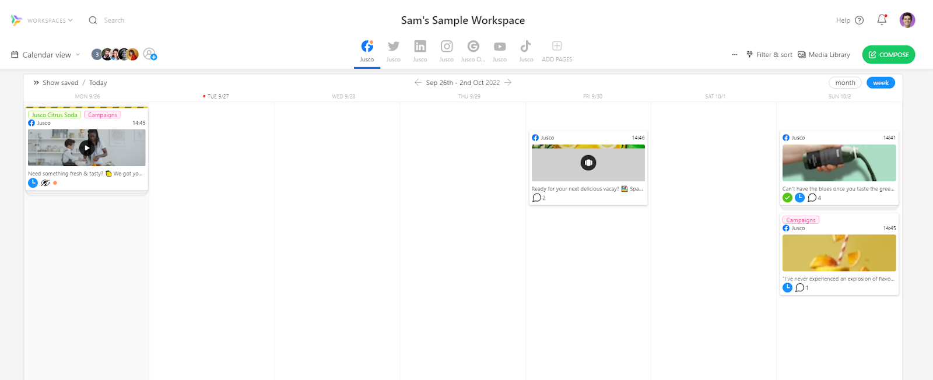
Task: Click the MON 9/26 day header
Action: pyautogui.click(x=87, y=96)
